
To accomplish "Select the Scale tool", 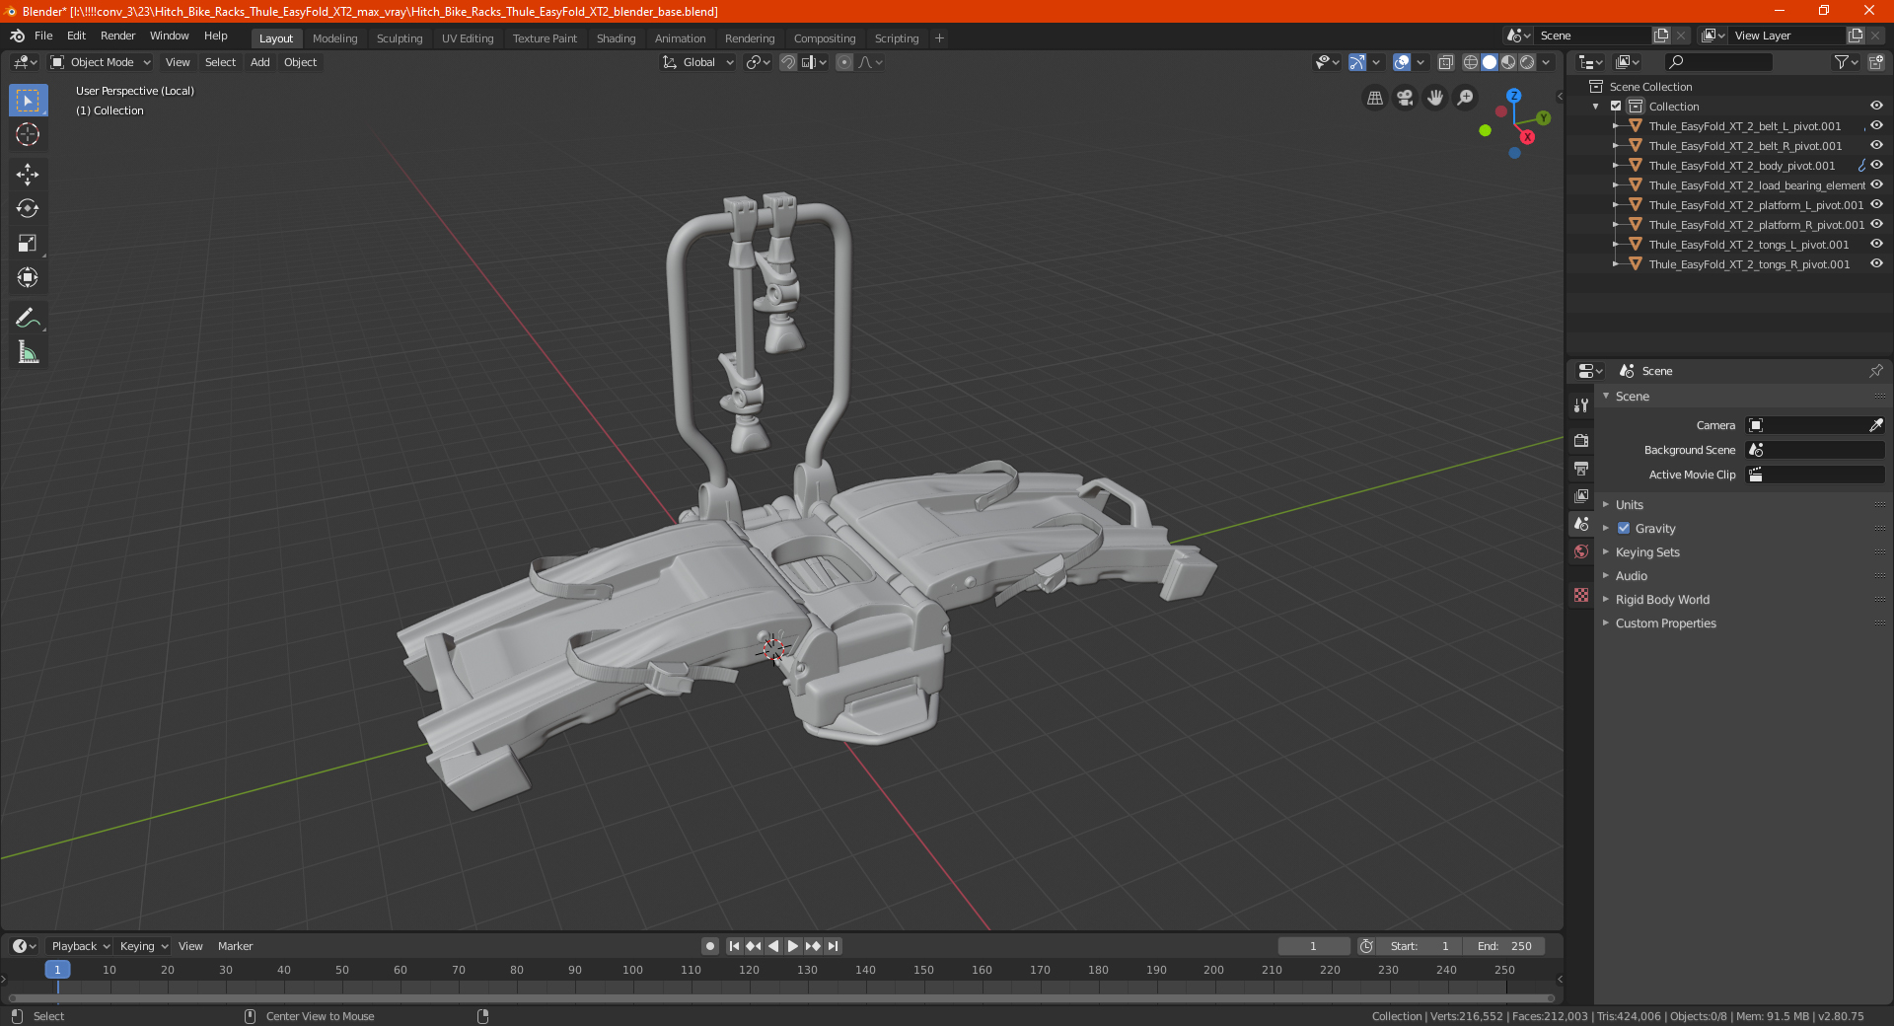I will pyautogui.click(x=28, y=243).
